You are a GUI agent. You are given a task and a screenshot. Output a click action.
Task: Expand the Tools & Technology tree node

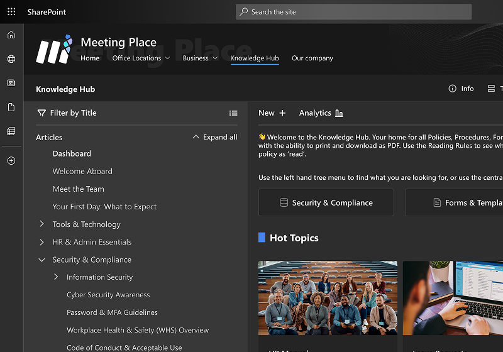[41, 224]
